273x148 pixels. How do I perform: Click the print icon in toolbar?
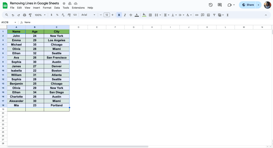coord(25,15)
